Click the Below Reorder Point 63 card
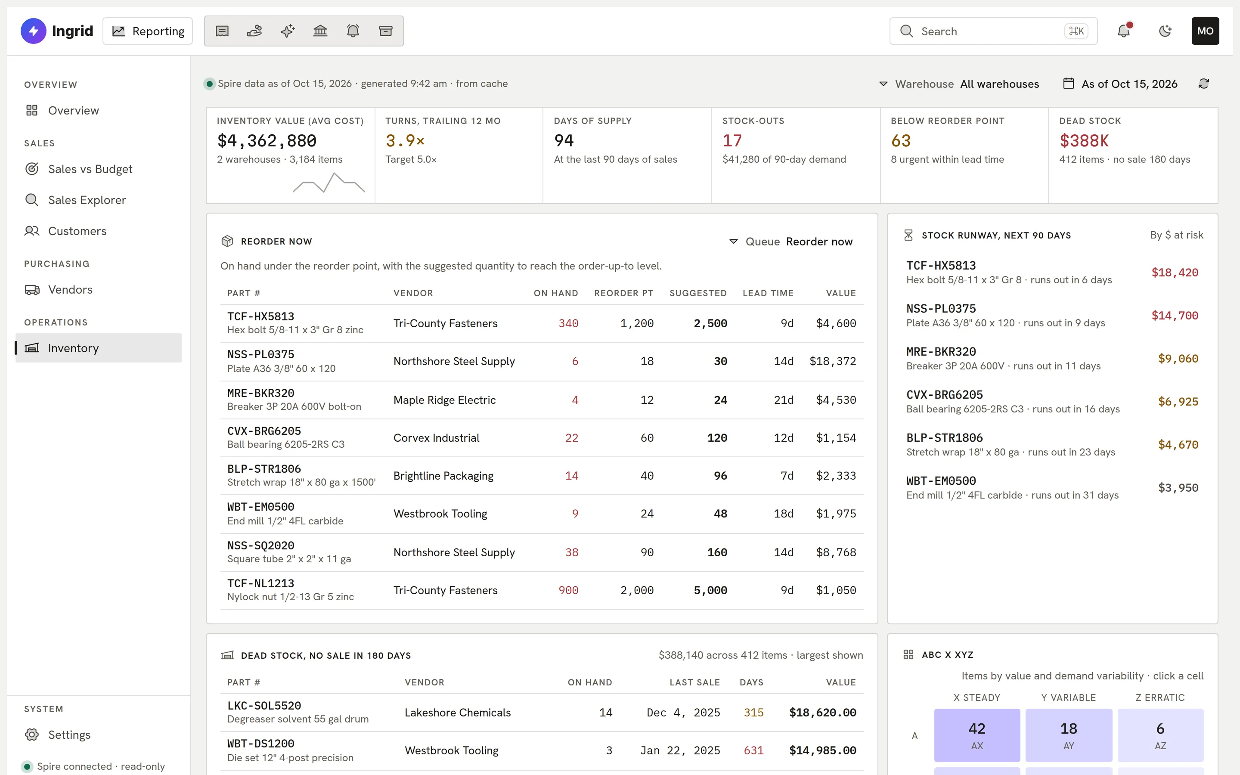Image resolution: width=1240 pixels, height=775 pixels. pyautogui.click(x=964, y=155)
